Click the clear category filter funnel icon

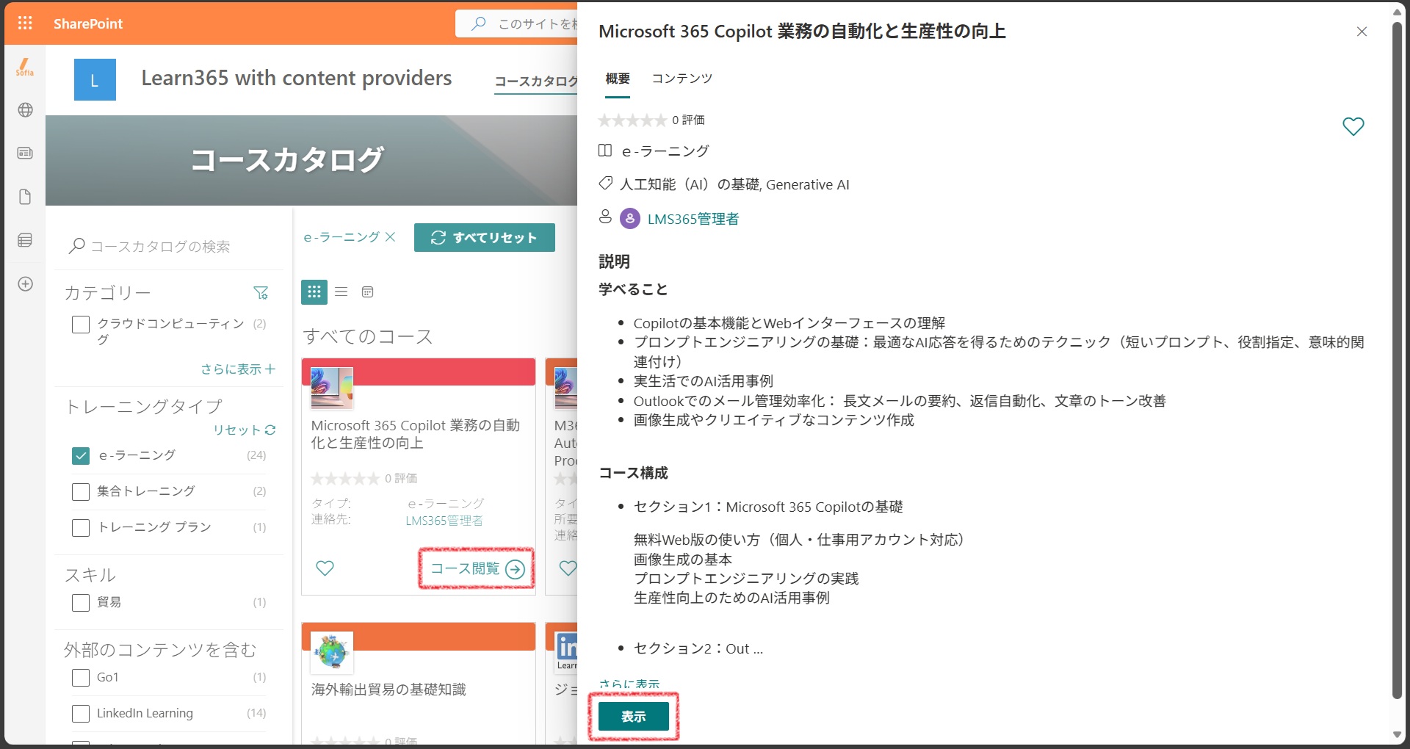click(x=261, y=293)
